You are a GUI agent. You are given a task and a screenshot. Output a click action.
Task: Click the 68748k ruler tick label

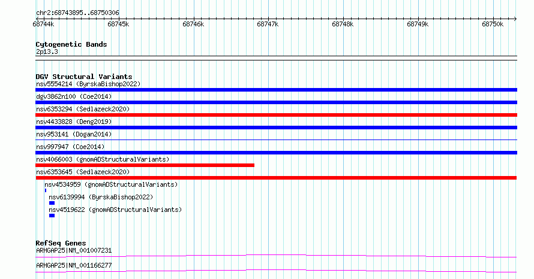pos(343,24)
